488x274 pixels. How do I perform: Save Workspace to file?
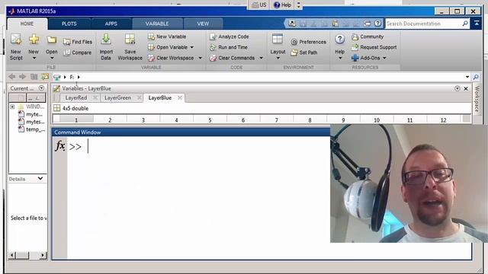point(130,46)
